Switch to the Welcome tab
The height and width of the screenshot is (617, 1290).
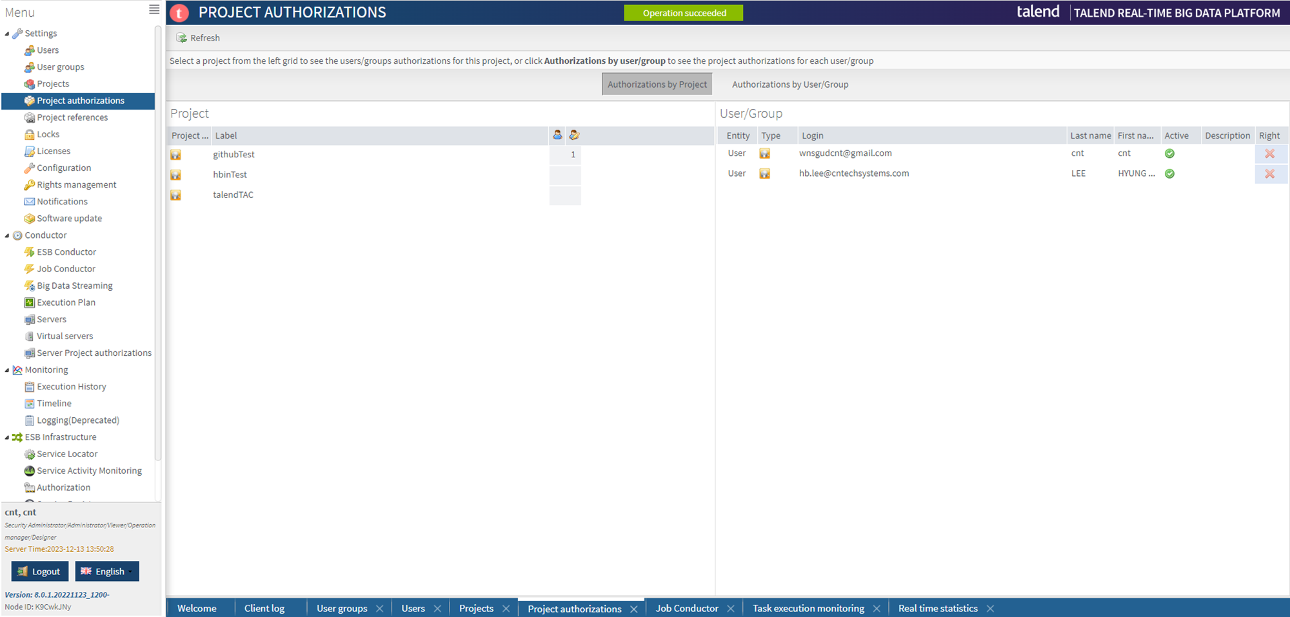pos(197,608)
